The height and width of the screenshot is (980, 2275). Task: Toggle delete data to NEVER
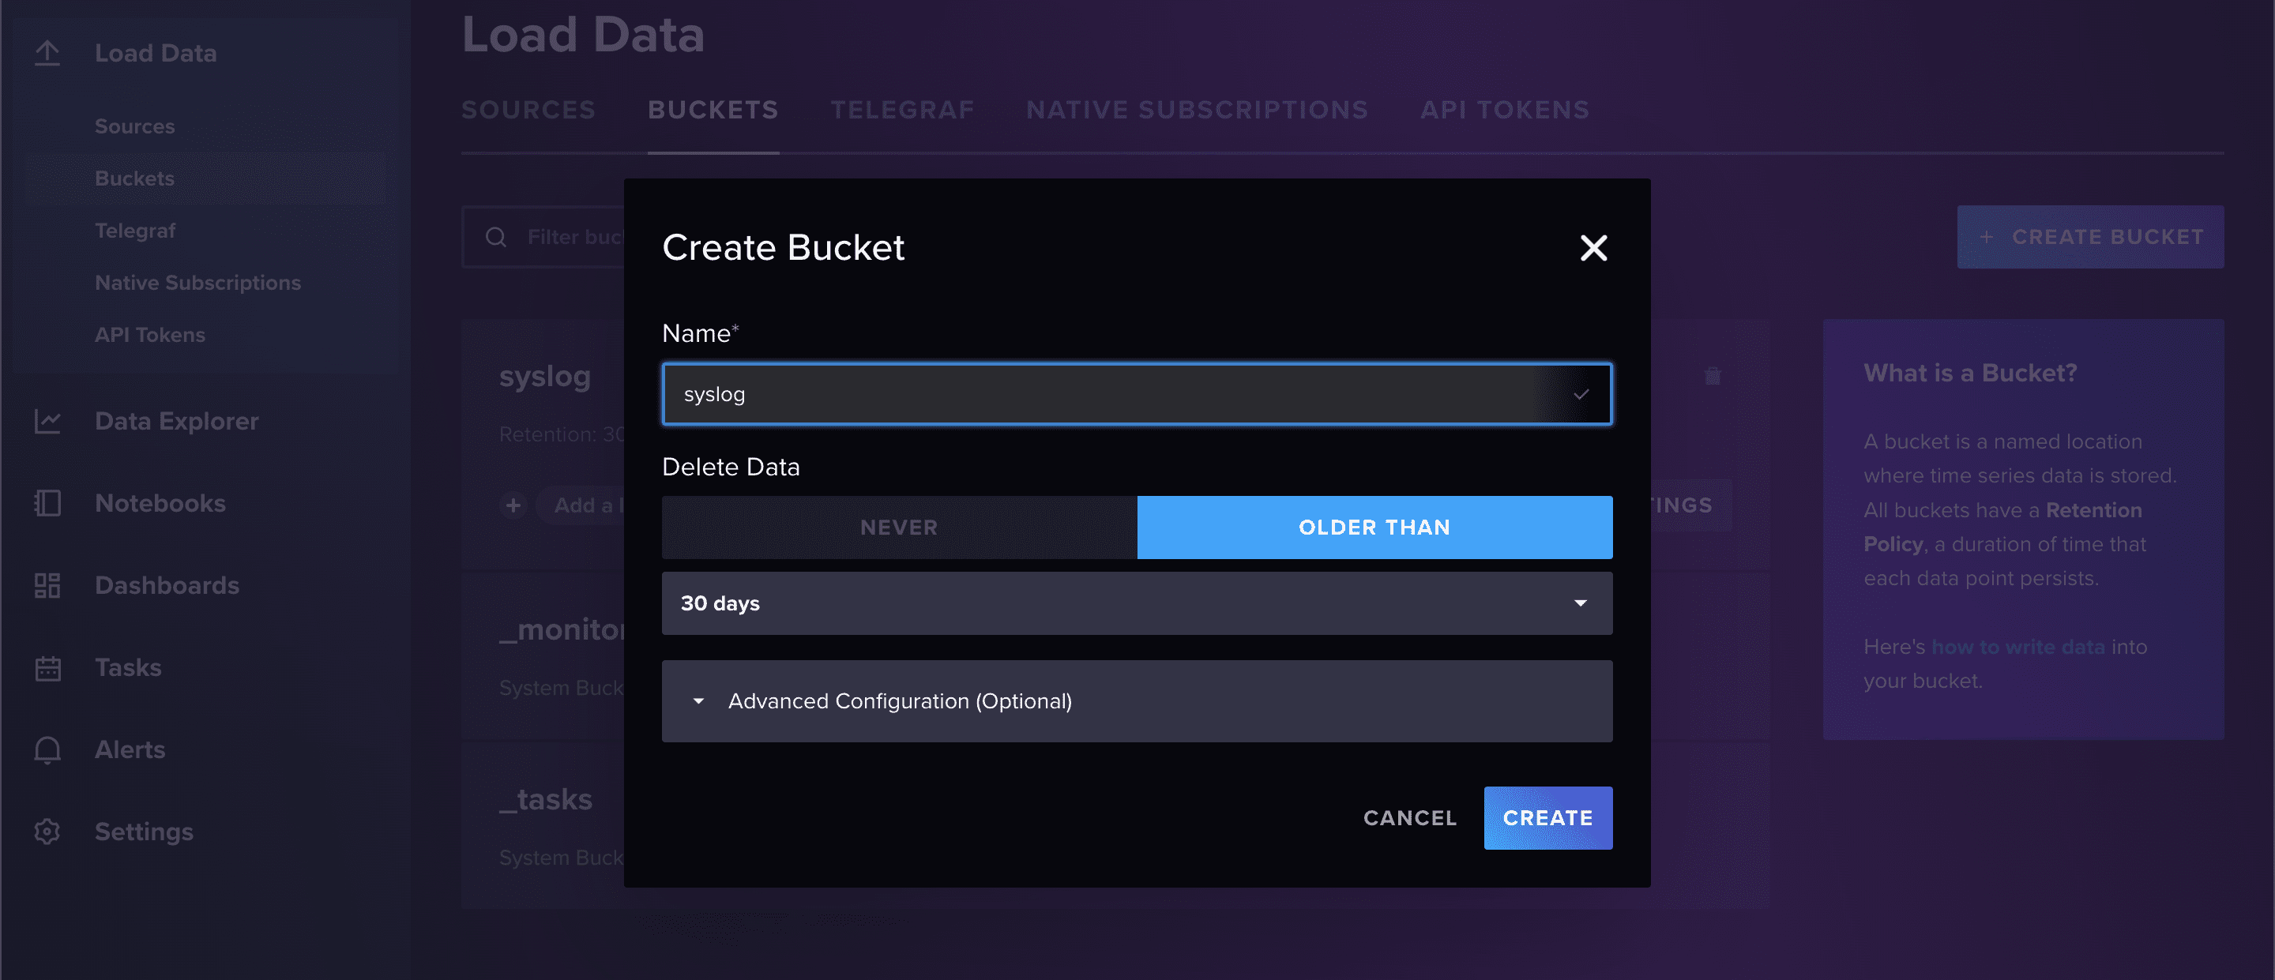(898, 526)
